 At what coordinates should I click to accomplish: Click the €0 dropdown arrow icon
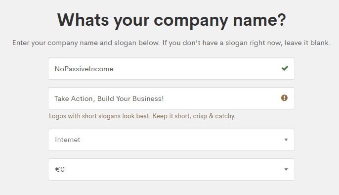(x=286, y=169)
